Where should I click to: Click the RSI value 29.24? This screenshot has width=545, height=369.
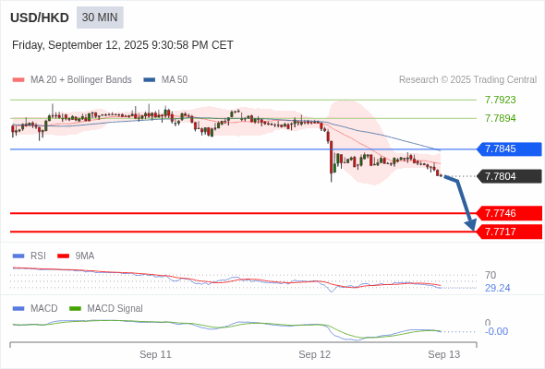497,288
